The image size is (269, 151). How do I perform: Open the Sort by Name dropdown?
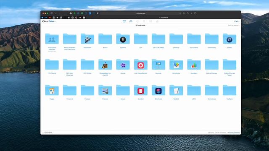pos(234,25)
